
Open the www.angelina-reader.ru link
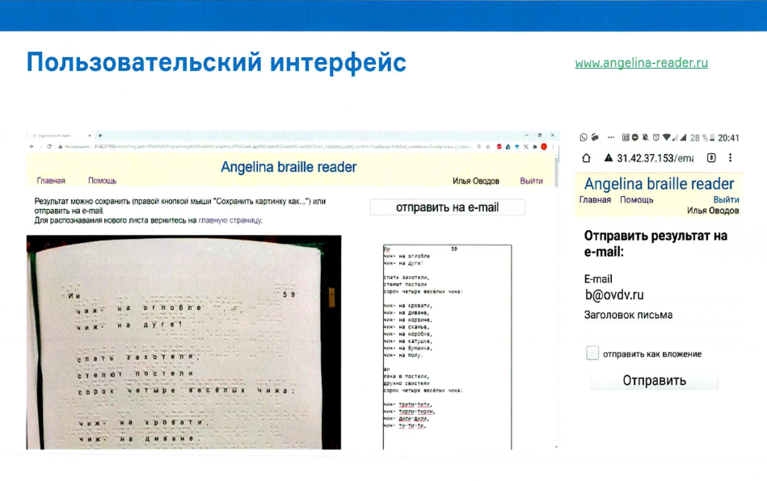click(641, 63)
